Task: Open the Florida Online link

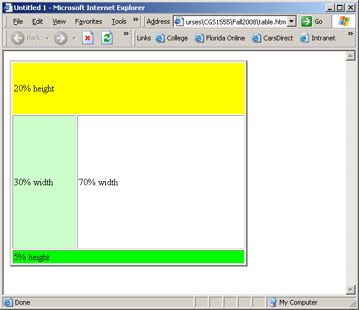Action: [x=220, y=38]
